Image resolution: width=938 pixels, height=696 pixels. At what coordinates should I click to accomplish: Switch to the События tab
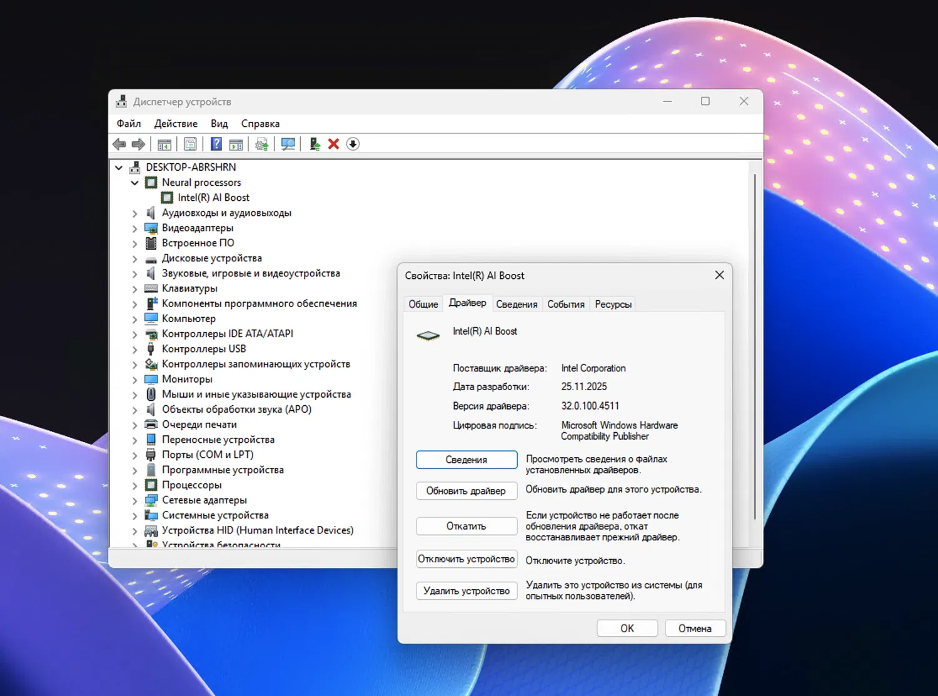(x=565, y=304)
